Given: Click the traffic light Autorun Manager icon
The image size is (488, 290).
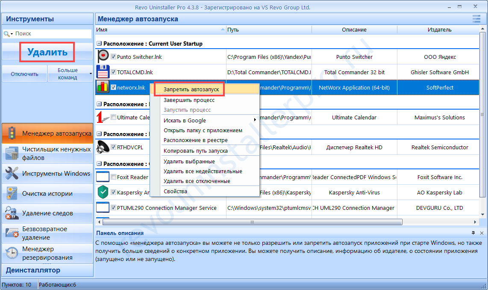Looking at the screenshot, I should pos(12,133).
